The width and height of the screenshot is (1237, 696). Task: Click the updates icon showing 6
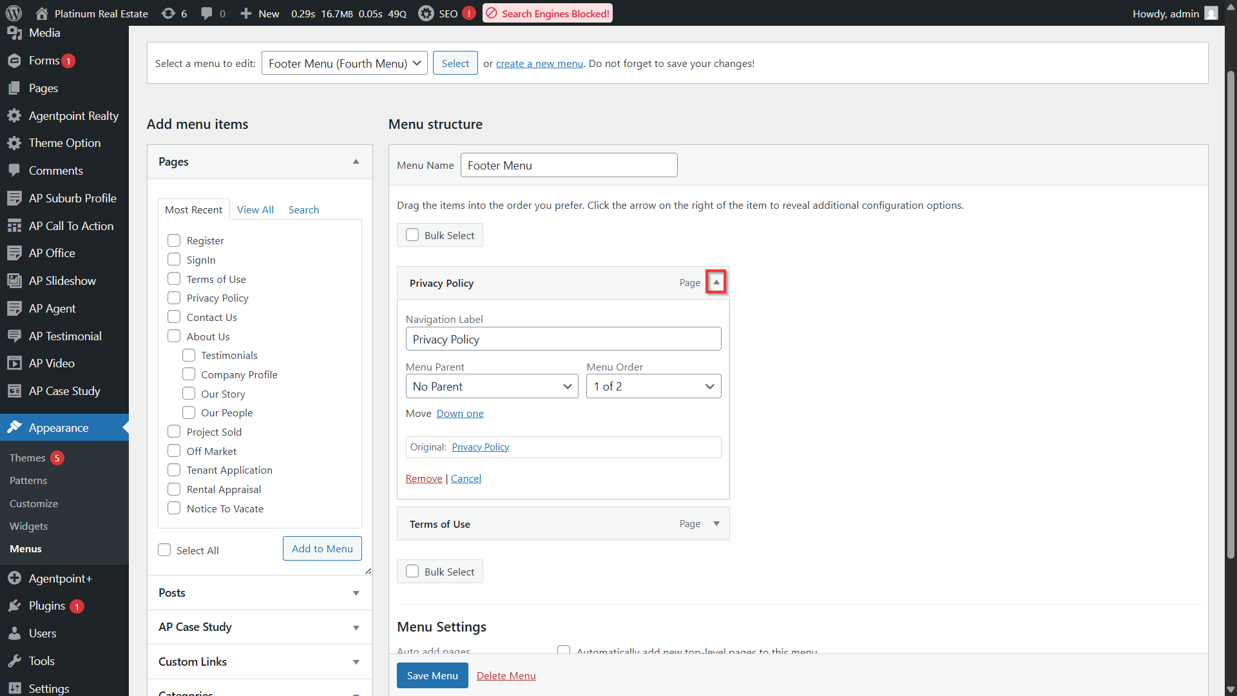[x=168, y=13]
